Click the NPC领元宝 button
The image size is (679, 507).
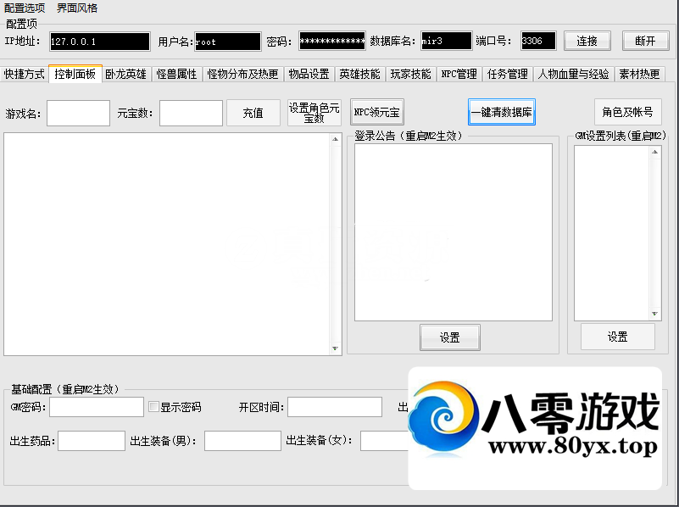coord(377,112)
